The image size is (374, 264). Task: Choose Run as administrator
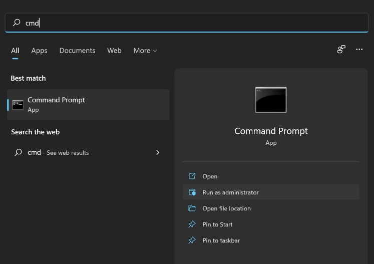point(271,192)
